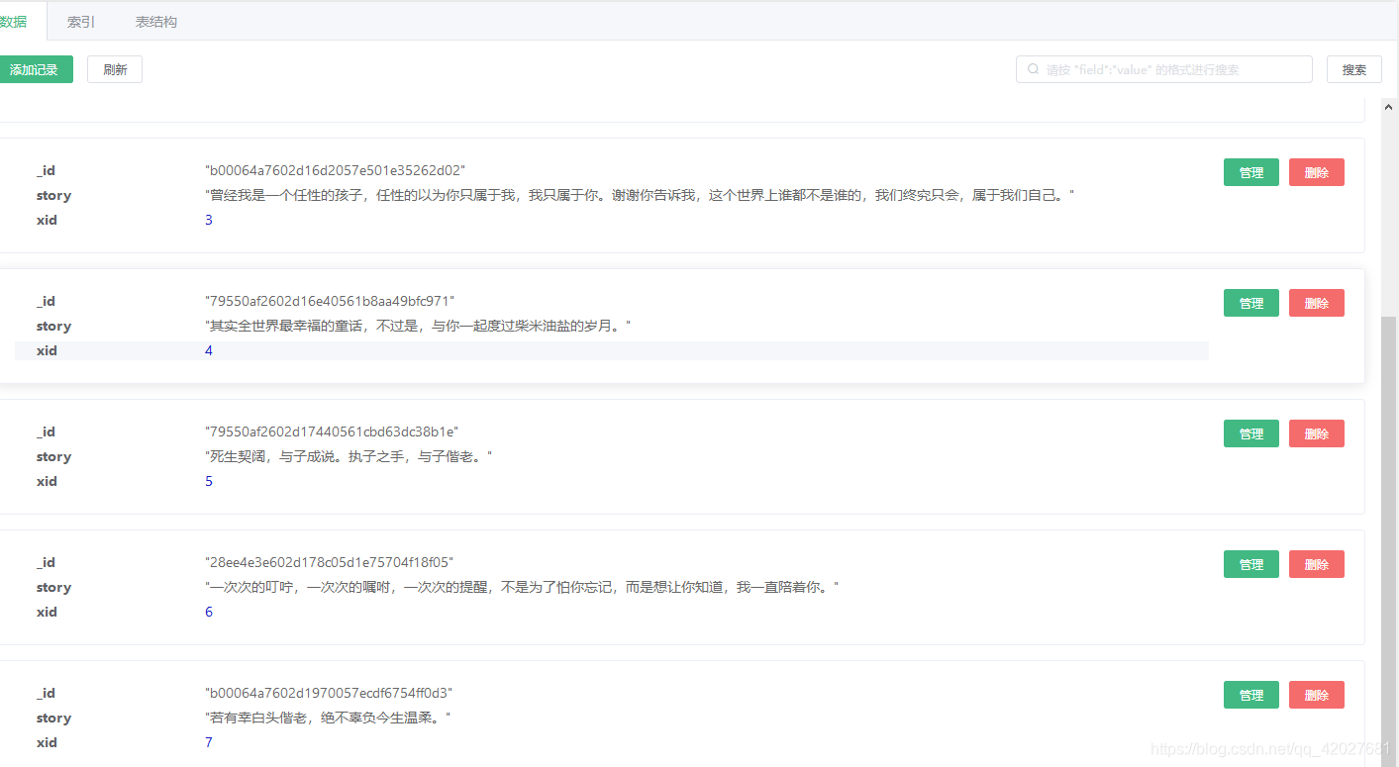Click the story label of the xid 4 record

53,326
